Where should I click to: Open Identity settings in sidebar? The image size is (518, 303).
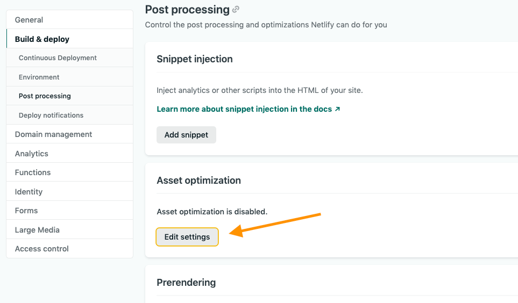click(29, 192)
